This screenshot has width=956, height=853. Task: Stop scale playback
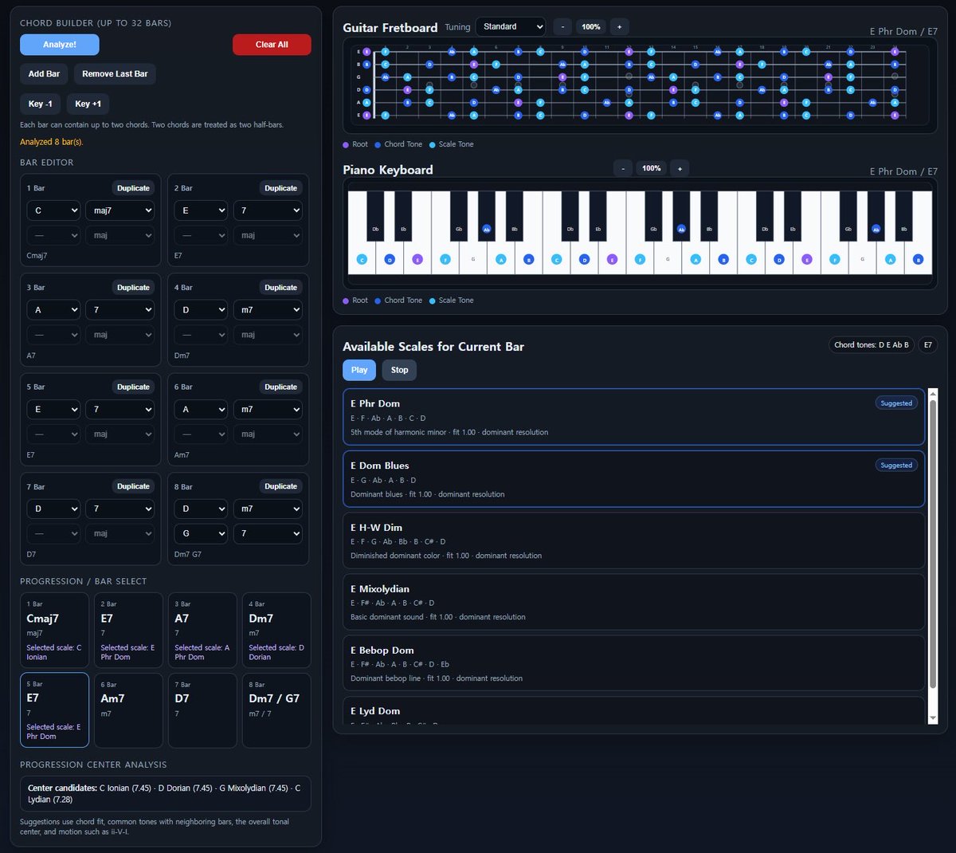400,370
